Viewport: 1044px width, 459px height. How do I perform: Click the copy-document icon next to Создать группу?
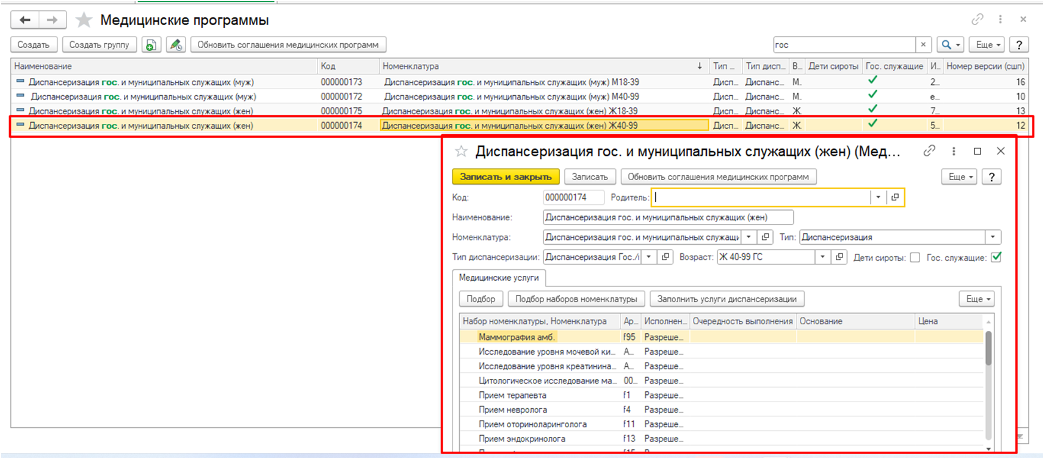[x=151, y=45]
